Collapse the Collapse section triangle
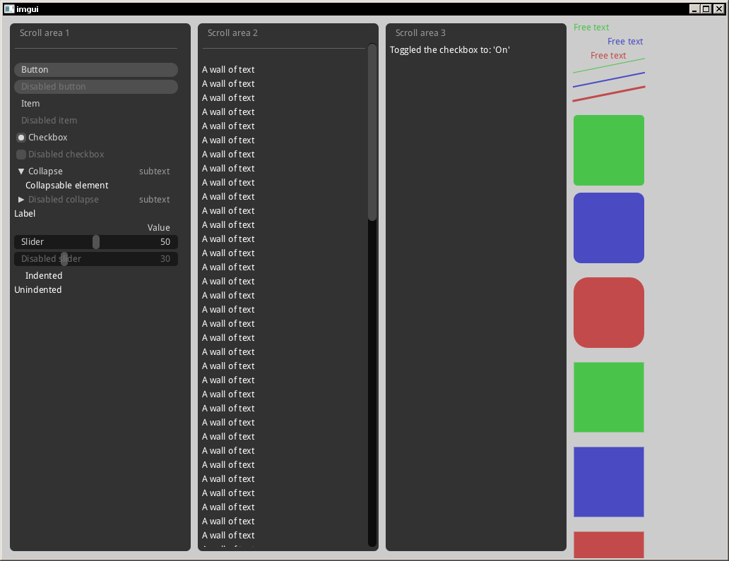The image size is (729, 561). tap(21, 171)
